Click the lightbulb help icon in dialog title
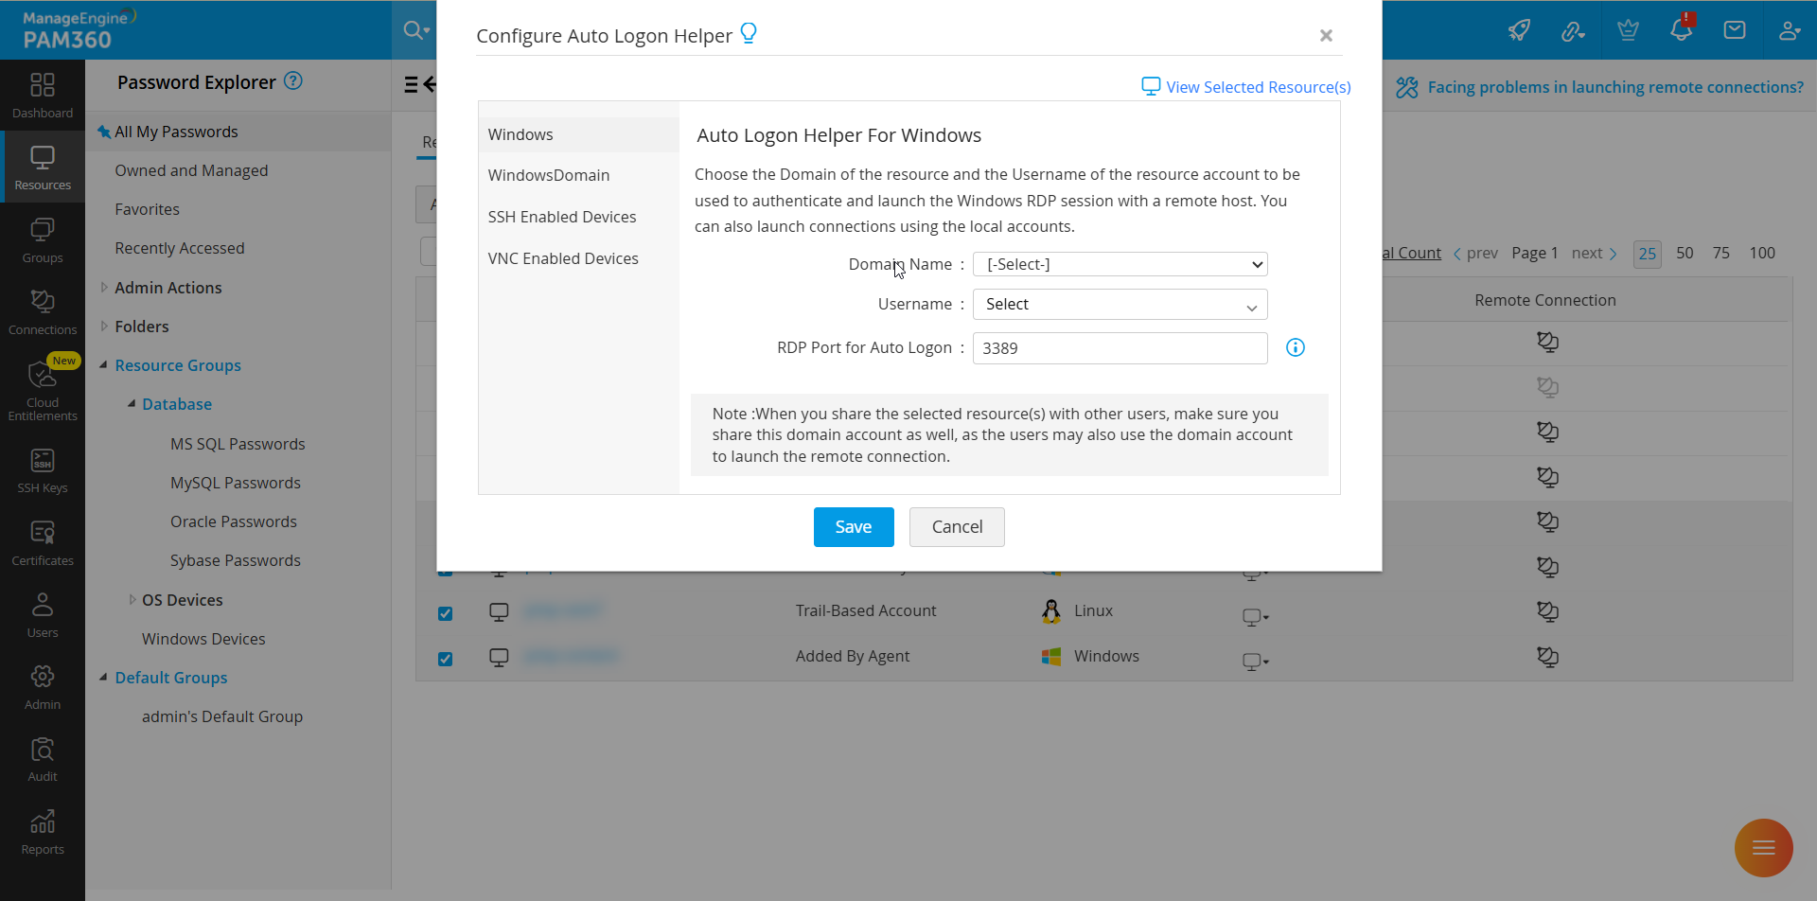Screen dimensions: 1817x901 [x=749, y=34]
